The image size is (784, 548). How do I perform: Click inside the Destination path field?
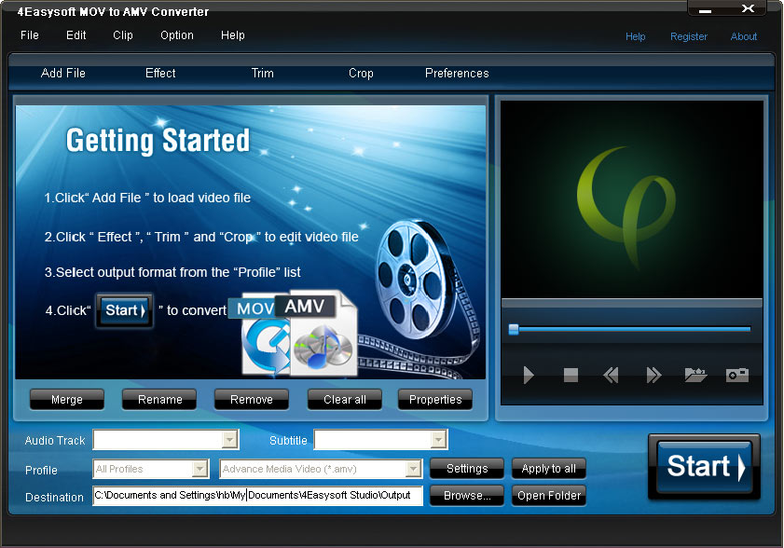pyautogui.click(x=256, y=496)
